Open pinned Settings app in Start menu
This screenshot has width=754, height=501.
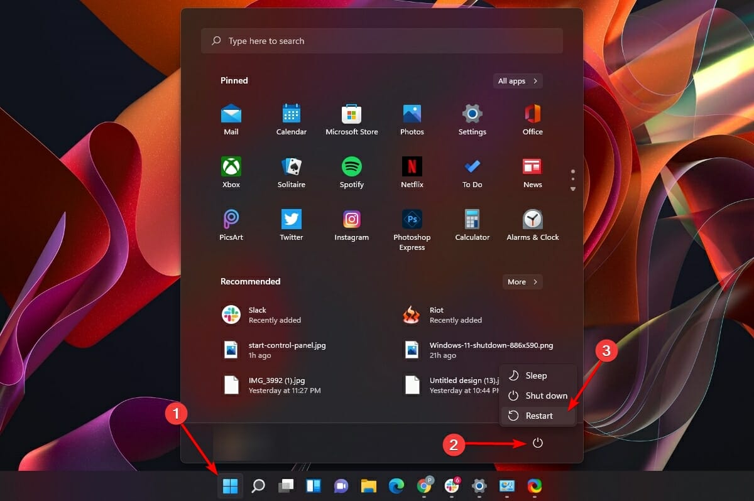pyautogui.click(x=472, y=119)
